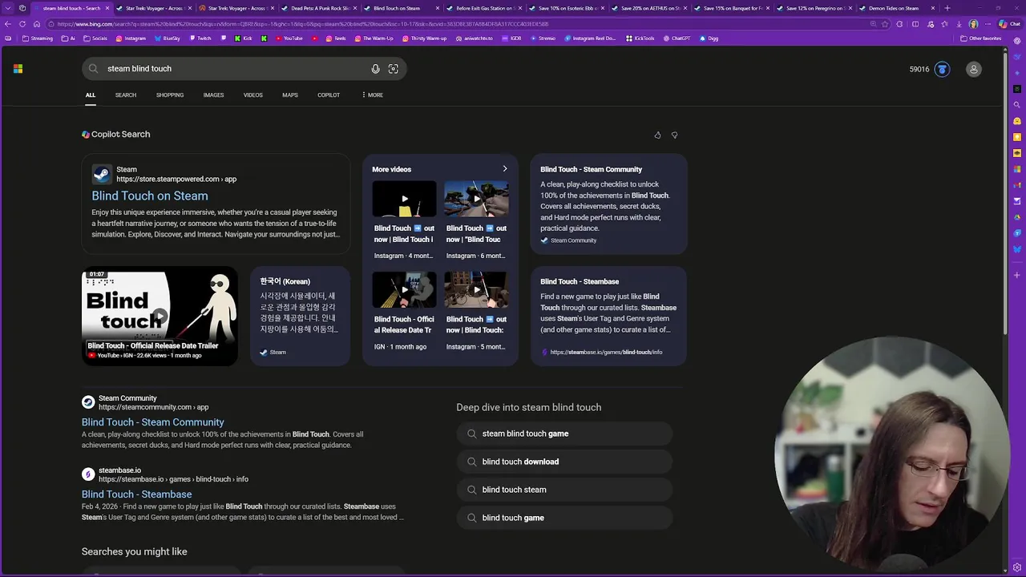Click the microphone voice search icon
Image resolution: width=1026 pixels, height=577 pixels.
pyautogui.click(x=375, y=69)
